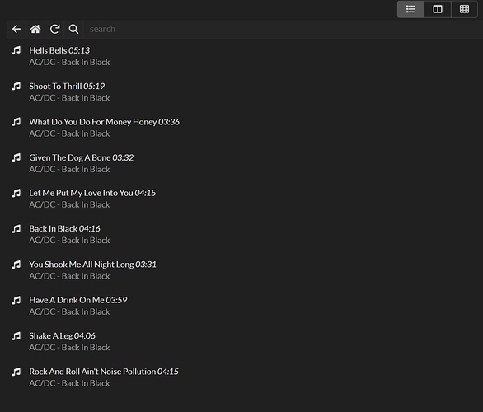This screenshot has width=483, height=412.
Task: Click album subtitle under Back In Black 04:16
Action: tap(69, 241)
